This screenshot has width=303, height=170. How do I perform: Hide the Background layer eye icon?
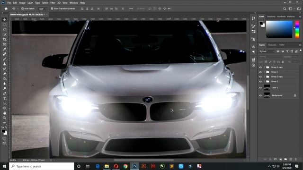click(260, 95)
